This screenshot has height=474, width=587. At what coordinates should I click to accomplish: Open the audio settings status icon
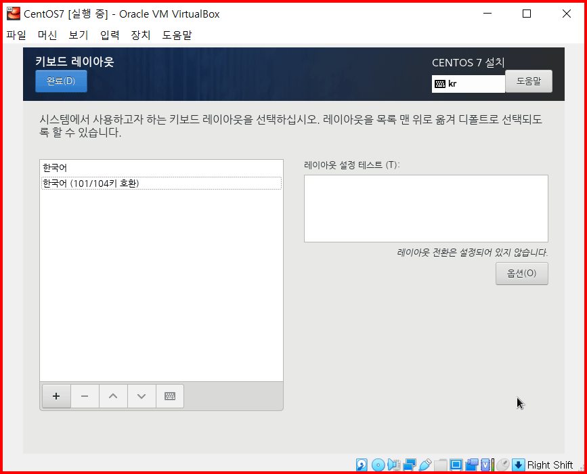394,465
